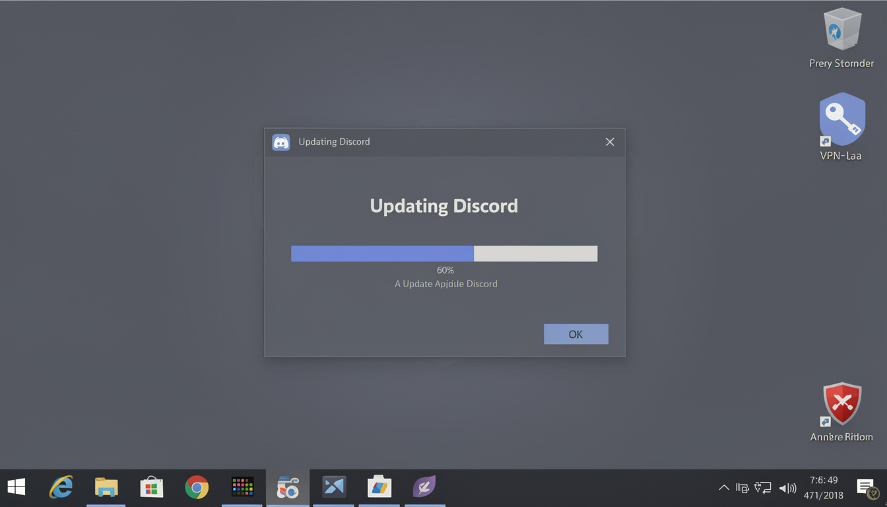Launch the purple leaf app from the taskbar
The height and width of the screenshot is (507, 887).
click(424, 487)
